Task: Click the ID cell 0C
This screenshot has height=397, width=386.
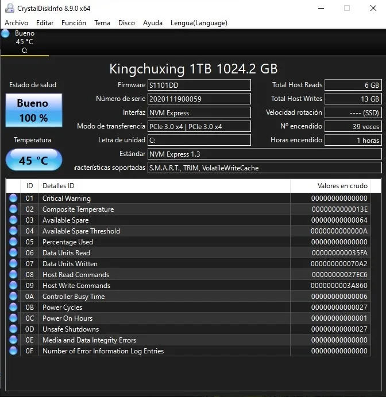Action: (29, 318)
